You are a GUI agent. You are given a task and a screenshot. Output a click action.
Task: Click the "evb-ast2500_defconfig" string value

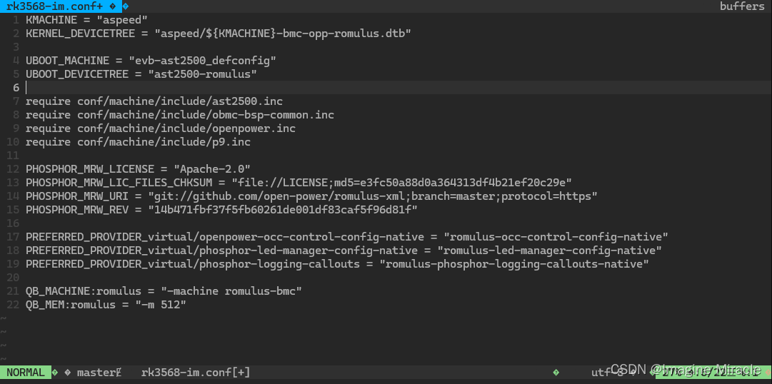(x=202, y=61)
